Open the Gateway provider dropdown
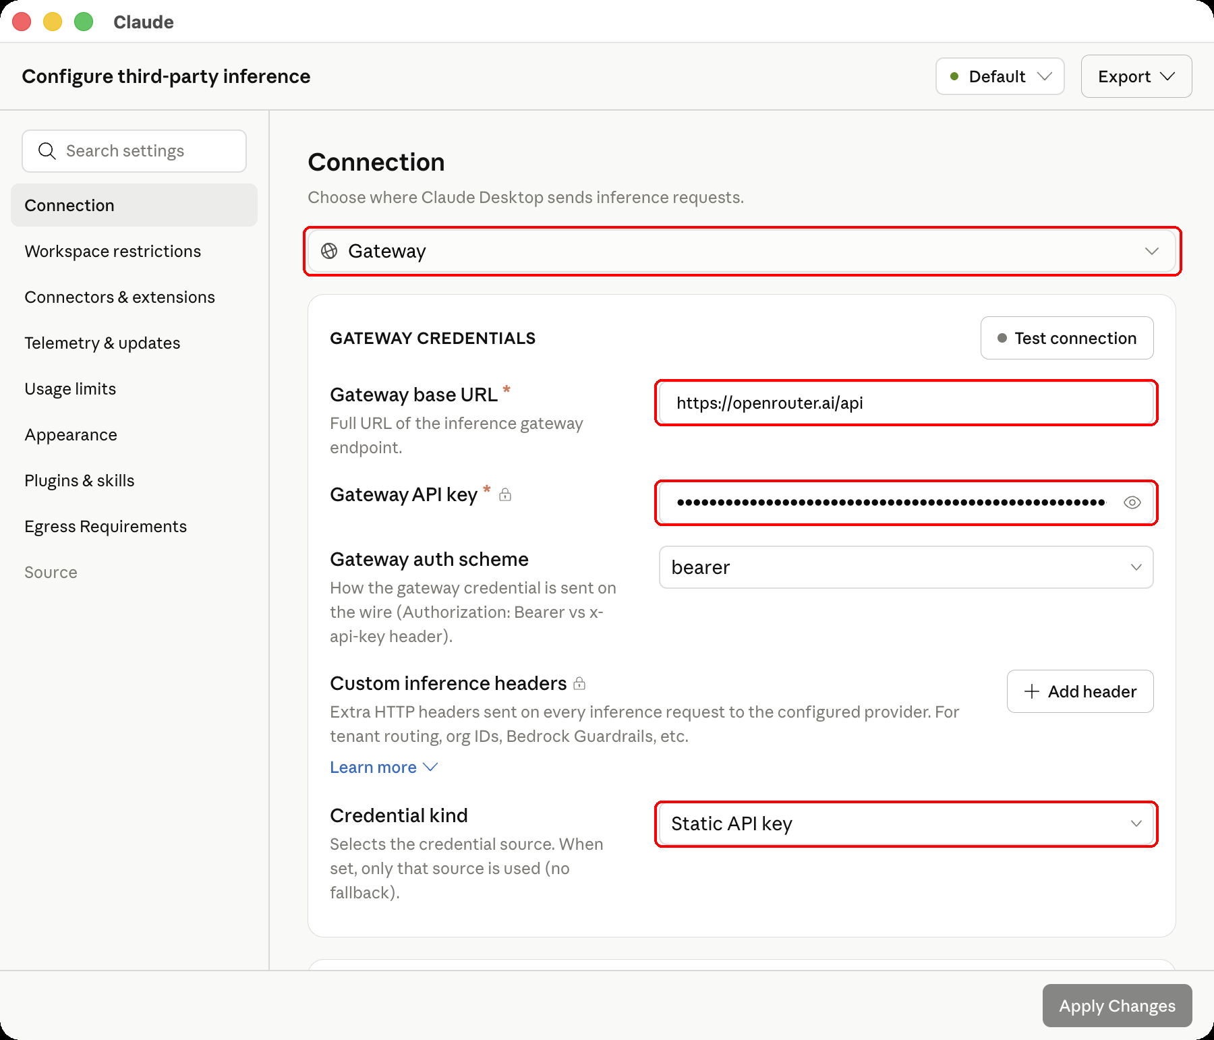1214x1040 pixels. [x=742, y=251]
